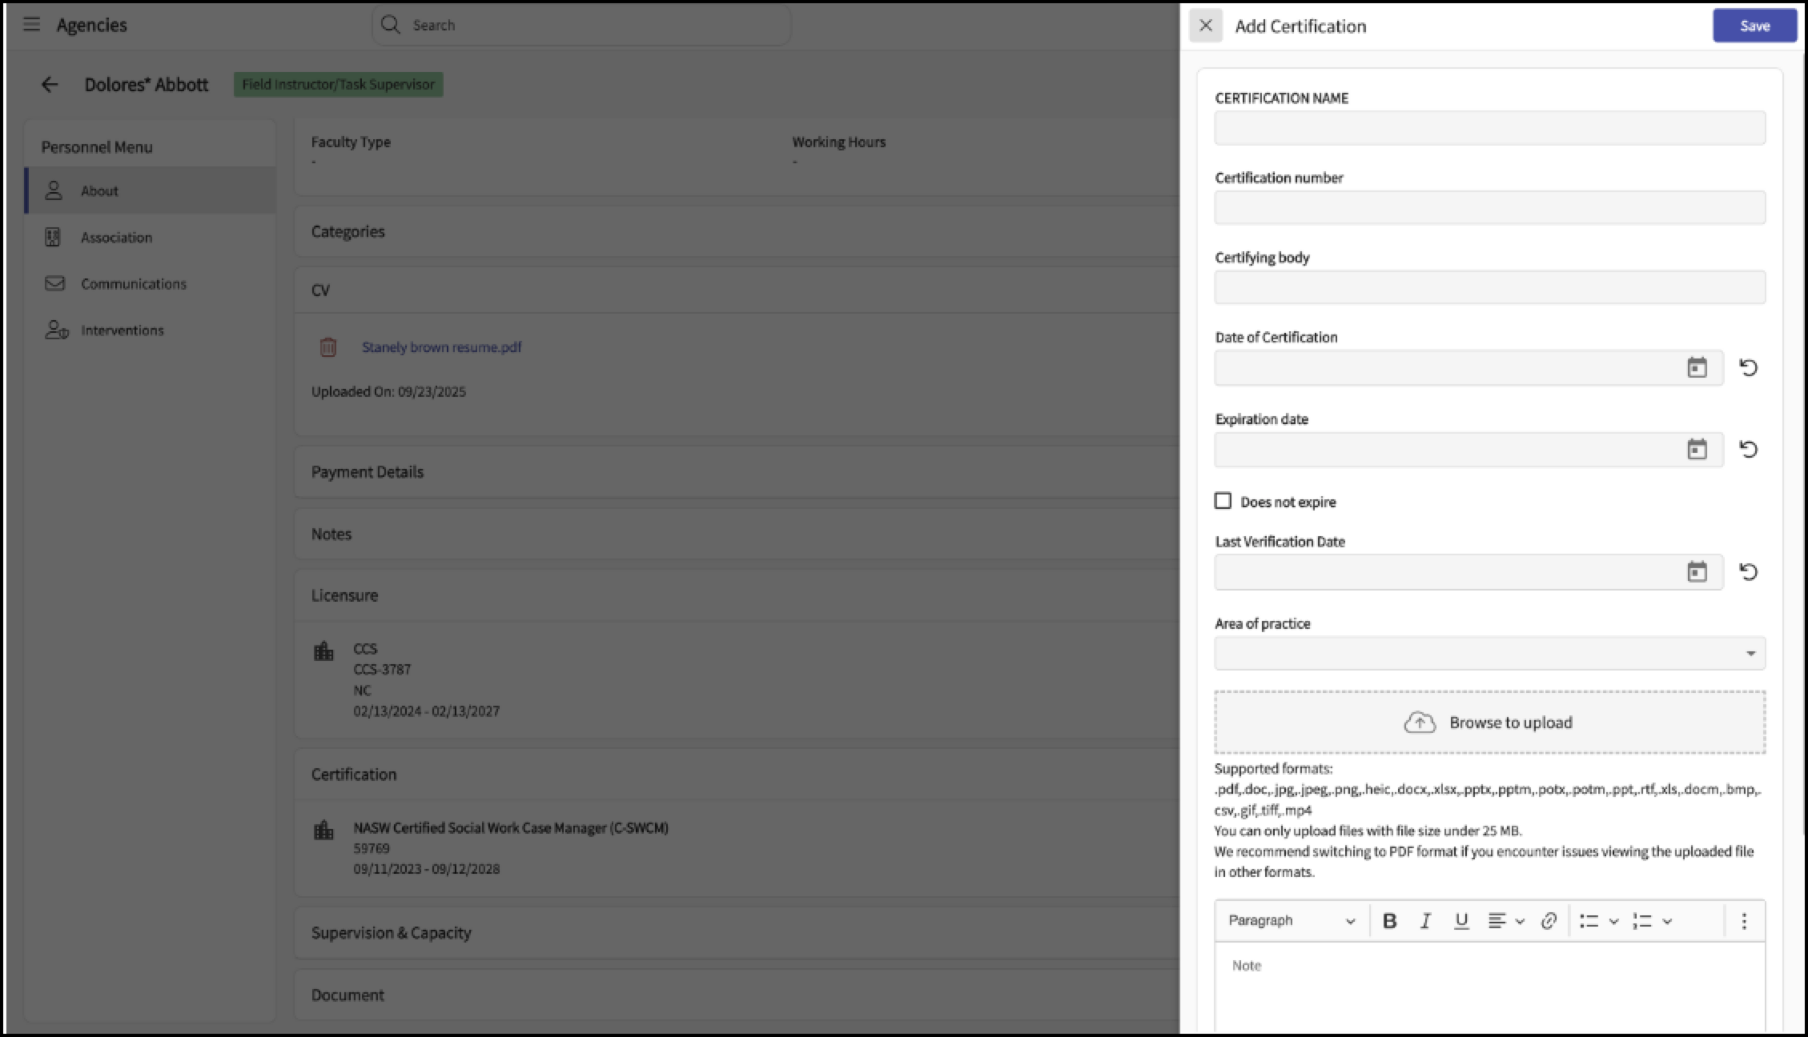Image resolution: width=1808 pixels, height=1037 pixels.
Task: Open the text alignment options
Action: click(x=1505, y=921)
